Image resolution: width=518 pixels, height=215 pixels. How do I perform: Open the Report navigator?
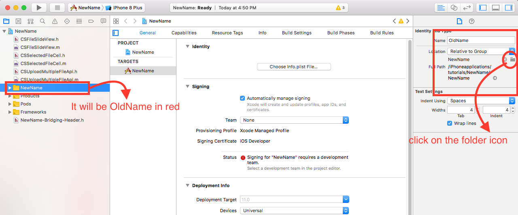(103, 21)
